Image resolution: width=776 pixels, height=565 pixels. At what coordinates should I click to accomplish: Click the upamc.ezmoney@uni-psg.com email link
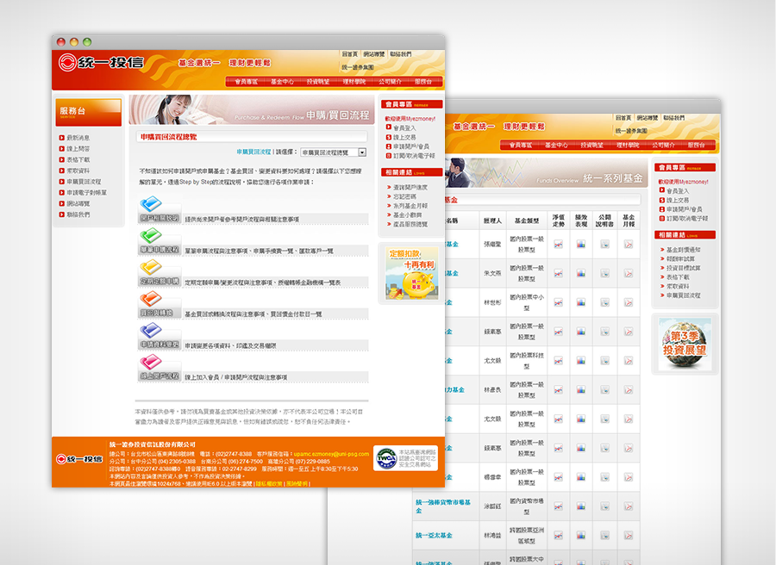coord(331,454)
